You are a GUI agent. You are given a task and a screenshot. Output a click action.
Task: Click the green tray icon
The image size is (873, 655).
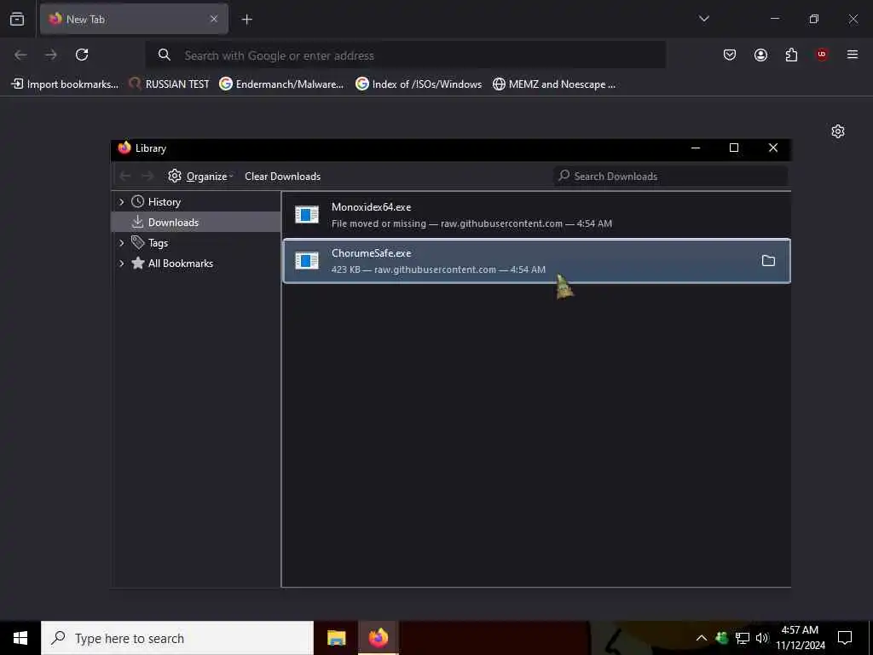(722, 638)
